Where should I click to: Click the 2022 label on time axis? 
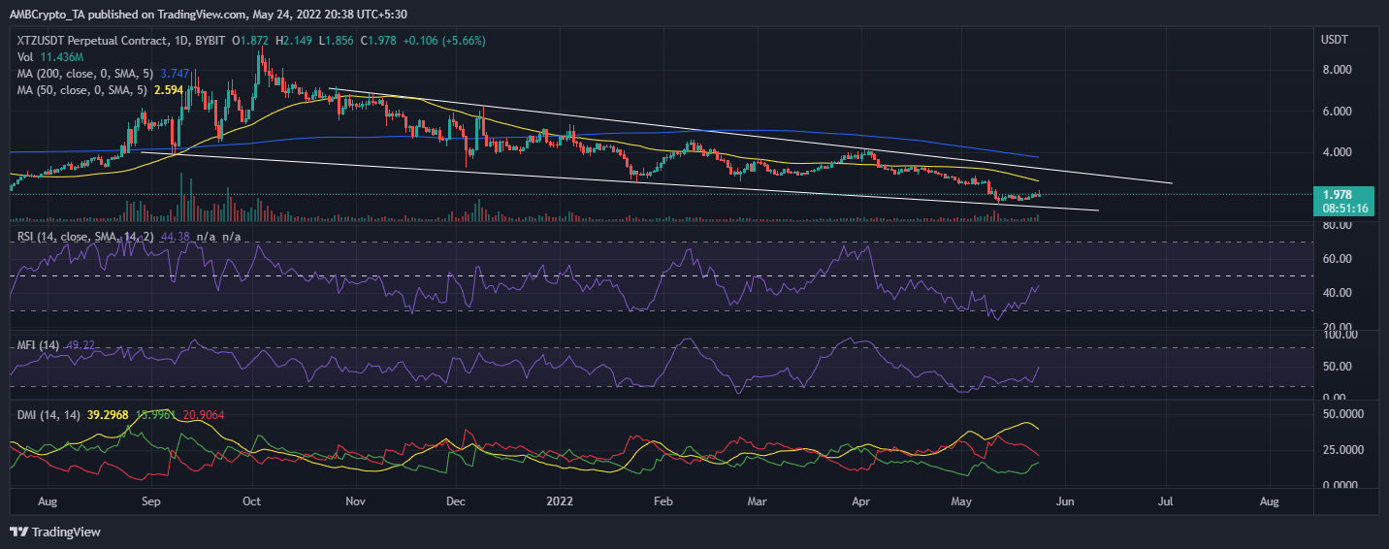(x=562, y=501)
